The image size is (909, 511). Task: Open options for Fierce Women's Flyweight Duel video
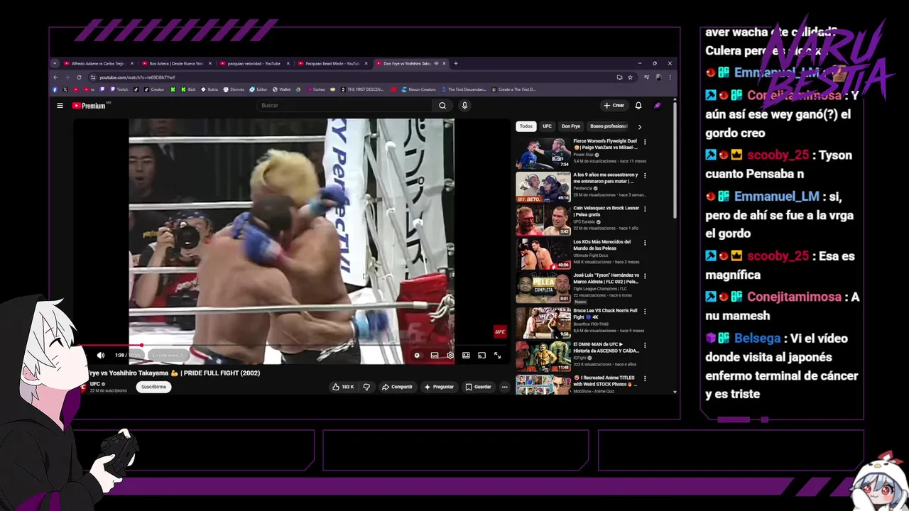(x=645, y=142)
